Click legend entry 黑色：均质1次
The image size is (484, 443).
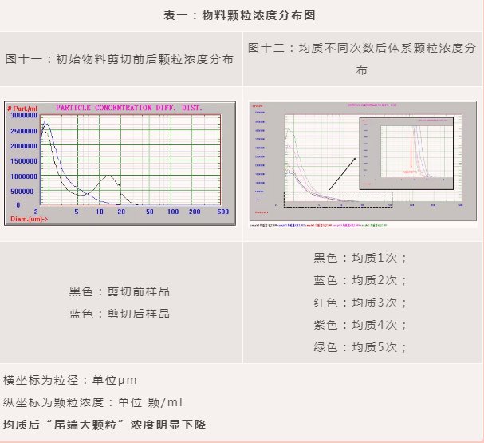pyautogui.click(x=362, y=258)
